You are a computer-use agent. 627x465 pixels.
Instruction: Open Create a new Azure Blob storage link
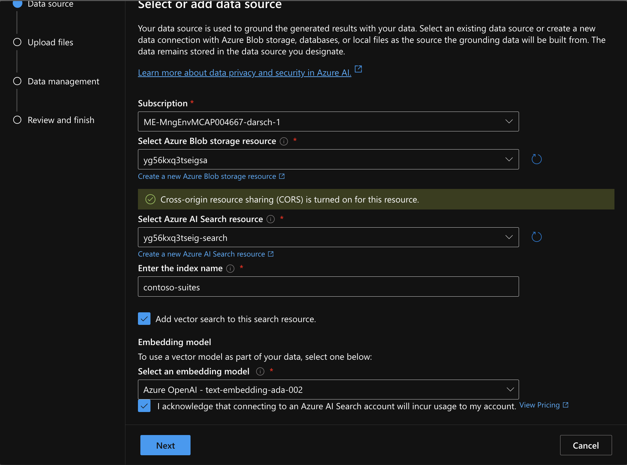coord(211,176)
